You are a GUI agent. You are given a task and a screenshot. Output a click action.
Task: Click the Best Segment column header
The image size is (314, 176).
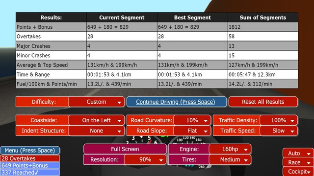click(x=192, y=18)
